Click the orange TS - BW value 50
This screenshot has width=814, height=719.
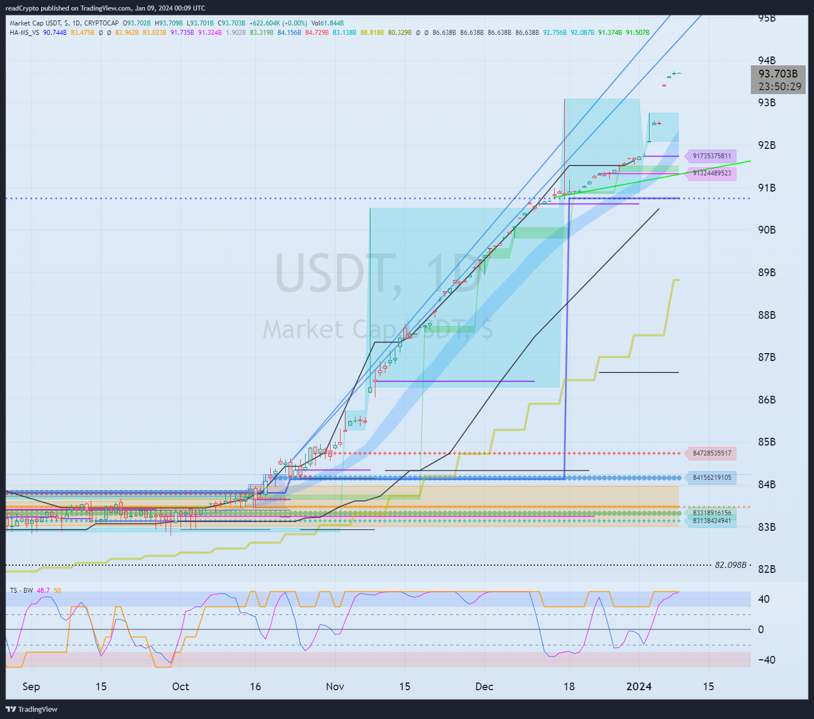(x=57, y=591)
